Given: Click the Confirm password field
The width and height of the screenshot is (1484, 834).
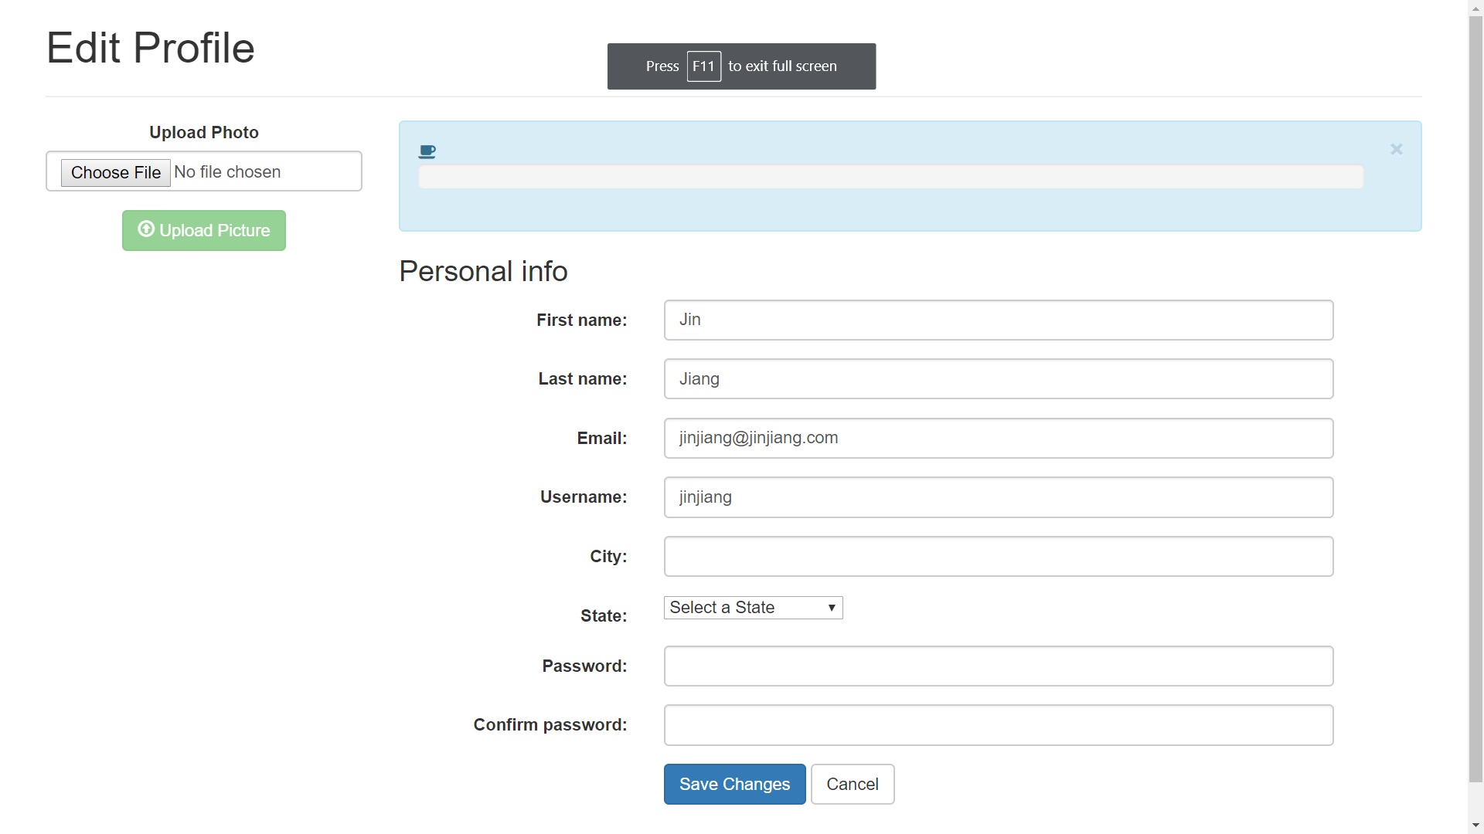Looking at the screenshot, I should click(x=998, y=725).
